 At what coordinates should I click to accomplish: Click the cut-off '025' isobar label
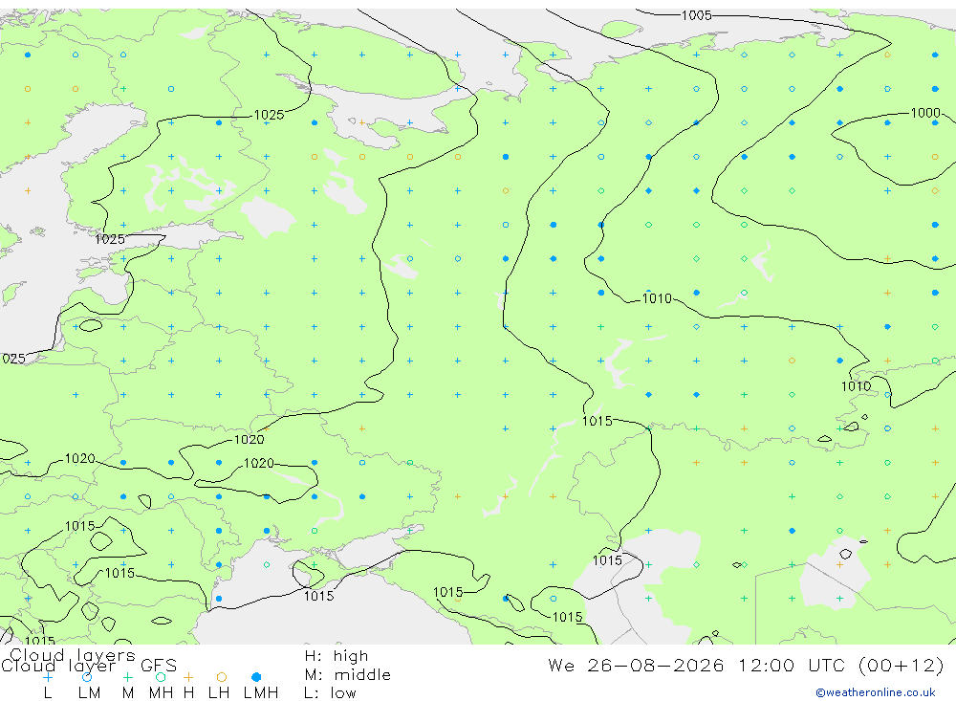(12, 359)
